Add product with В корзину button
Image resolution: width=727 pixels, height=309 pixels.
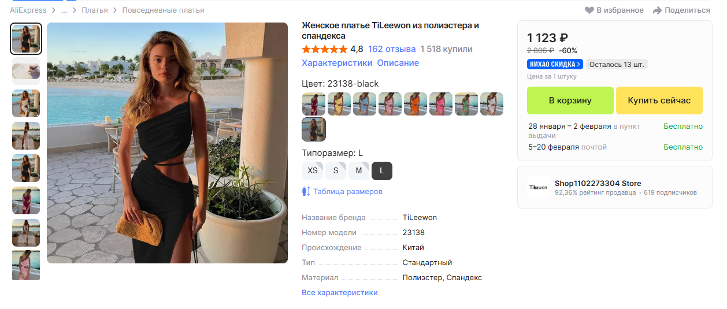[x=570, y=100]
